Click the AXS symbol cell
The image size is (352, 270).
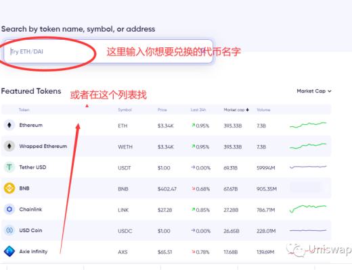pyautogui.click(x=123, y=252)
